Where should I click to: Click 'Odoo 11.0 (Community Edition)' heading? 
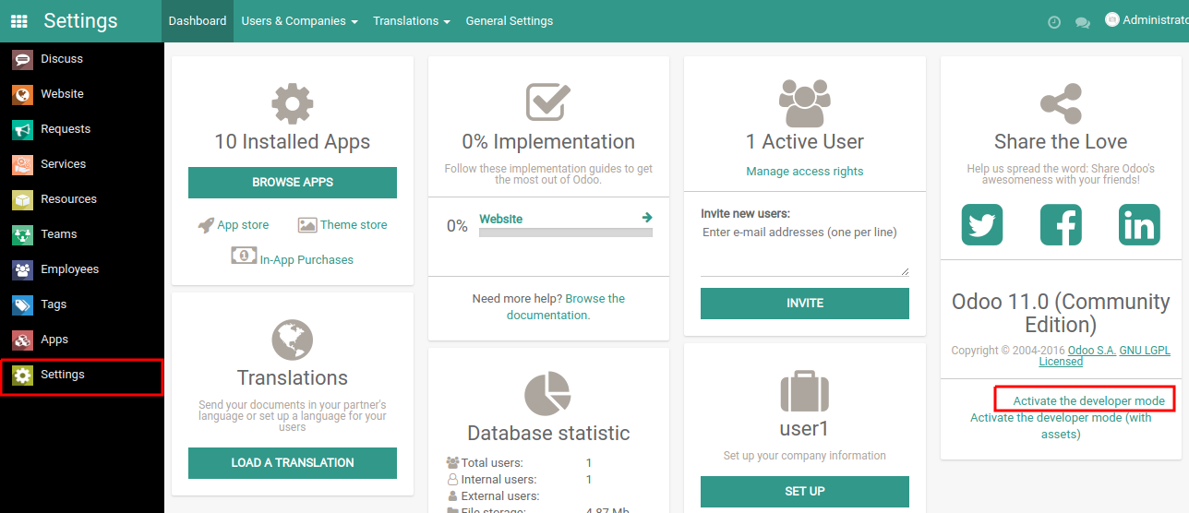[x=1061, y=314]
